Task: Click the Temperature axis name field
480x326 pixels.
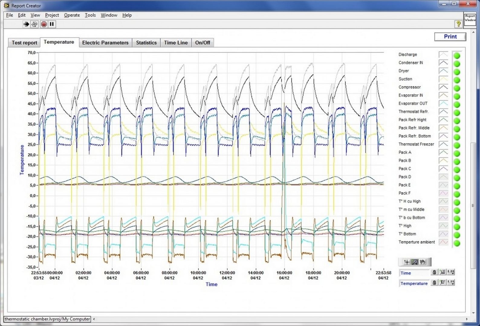Action: [x=414, y=283]
